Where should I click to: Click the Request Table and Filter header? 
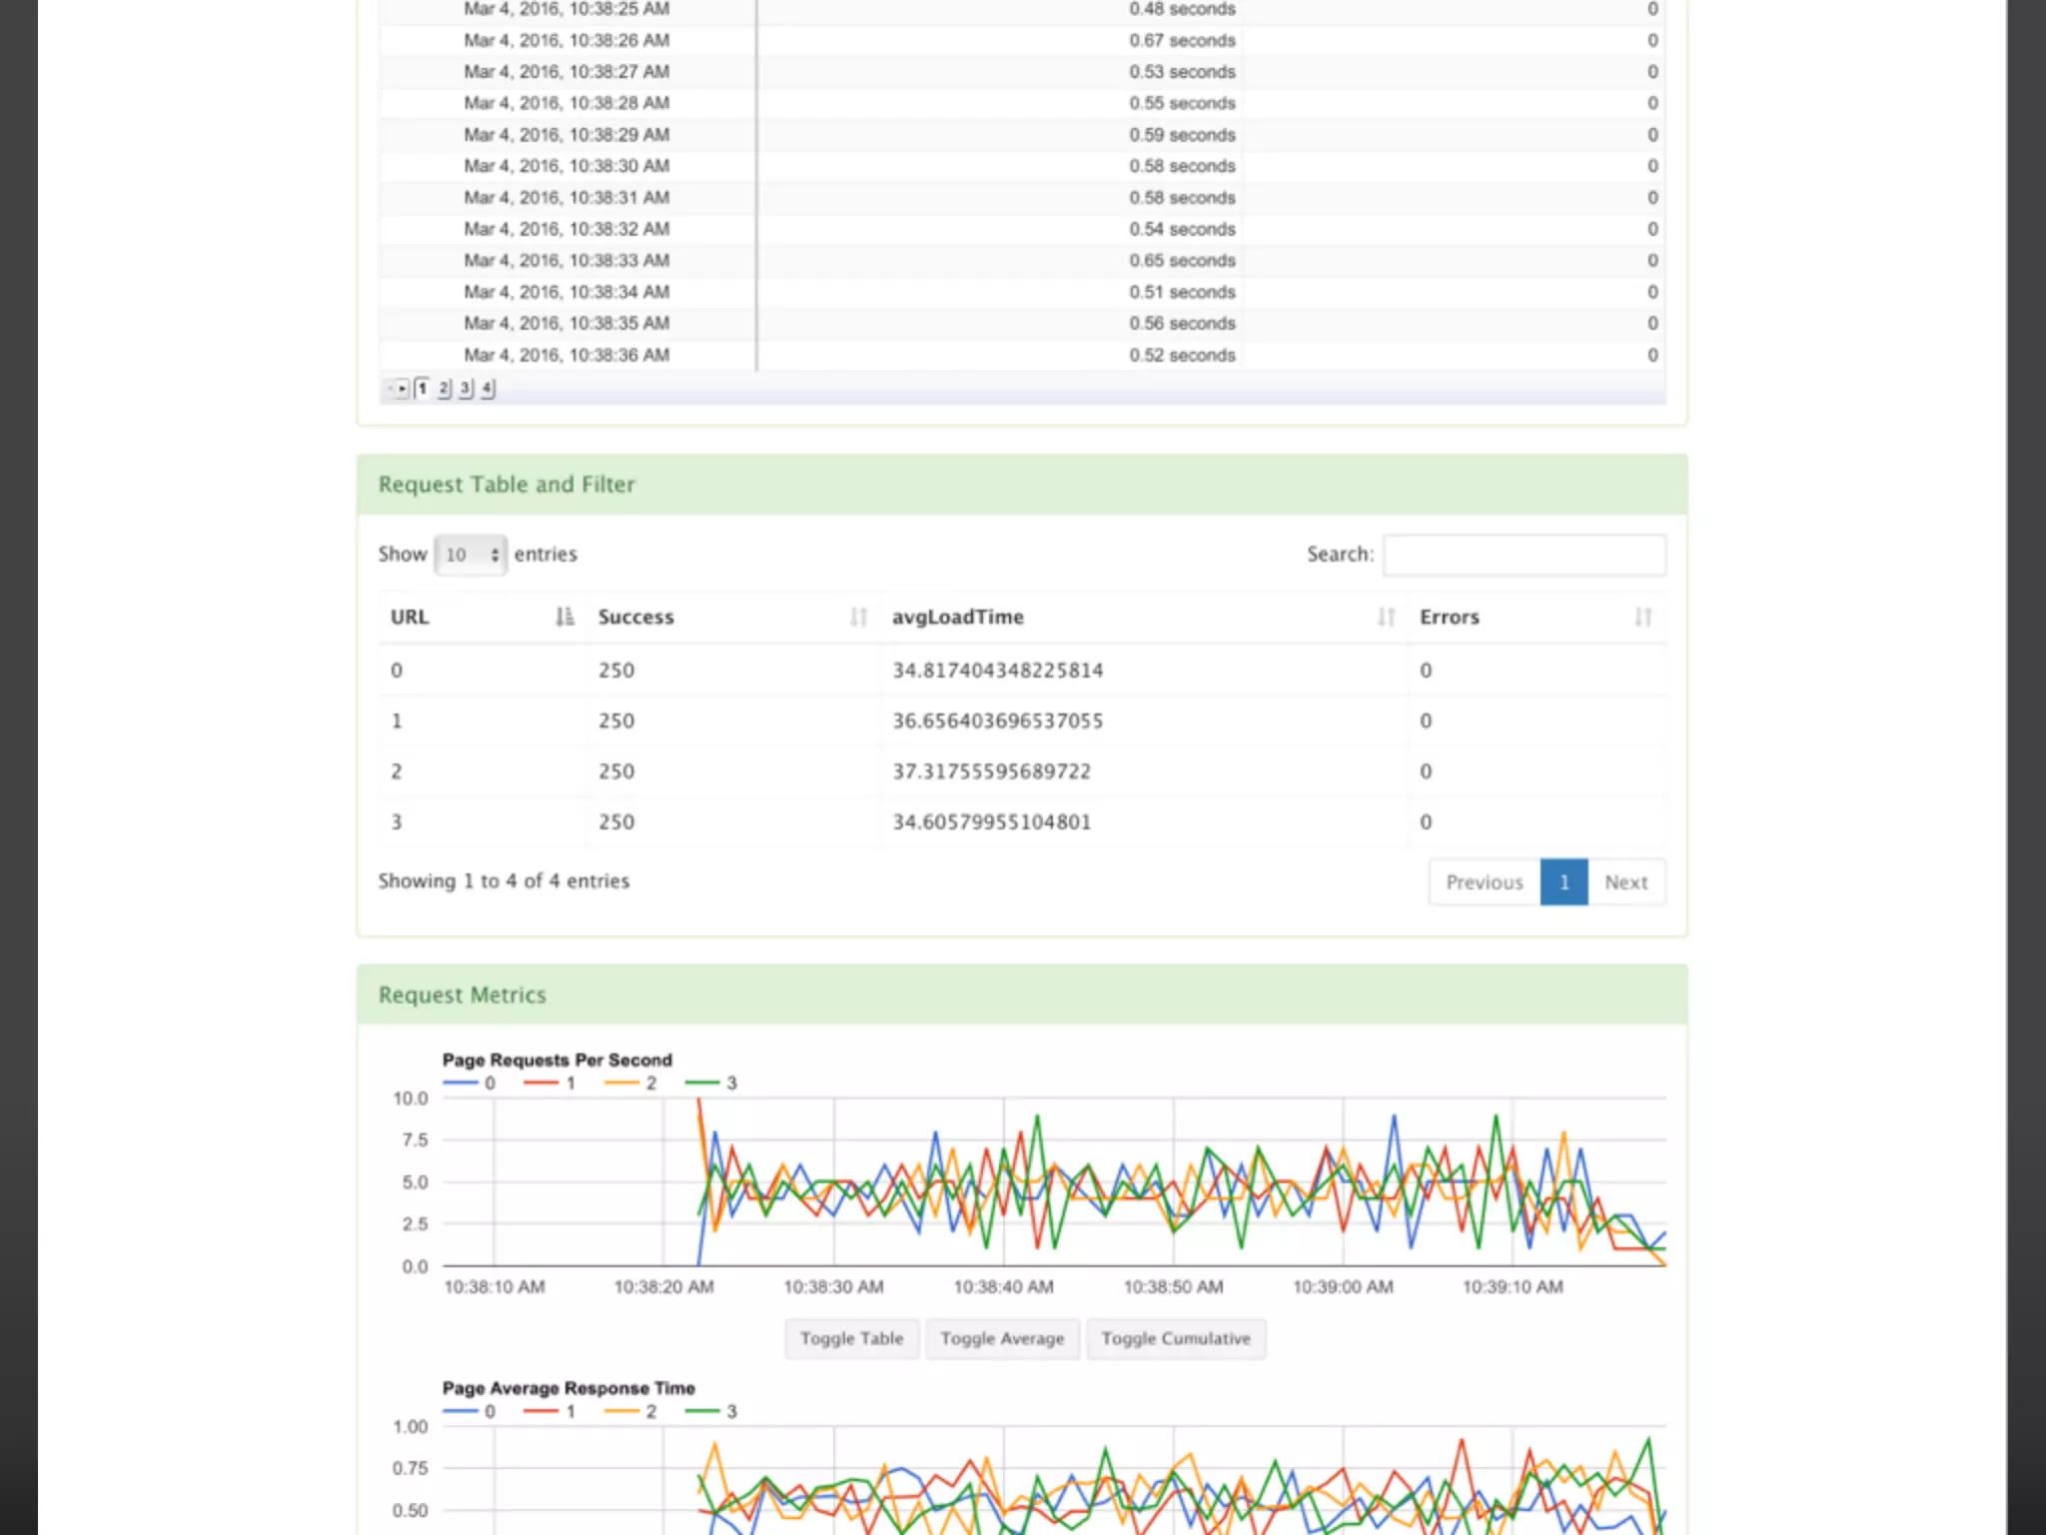click(507, 485)
